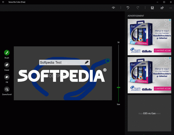Click the feather icon in the text box
Image resolution: width=174 pixels, height=135 pixels.
pyautogui.click(x=87, y=62)
